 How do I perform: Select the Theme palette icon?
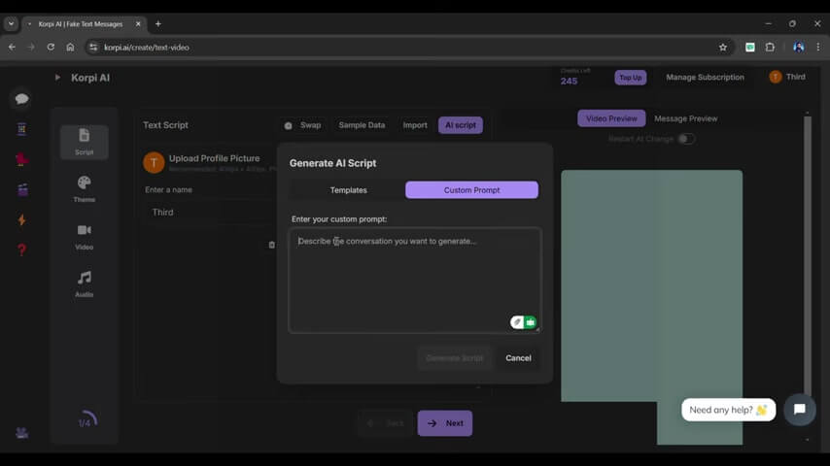click(x=85, y=188)
